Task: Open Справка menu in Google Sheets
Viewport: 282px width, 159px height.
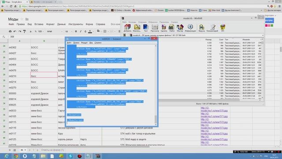Action: point(100,24)
